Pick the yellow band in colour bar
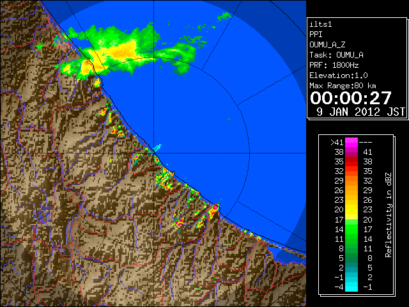The height and width of the screenshot is (307, 409). [x=351, y=210]
